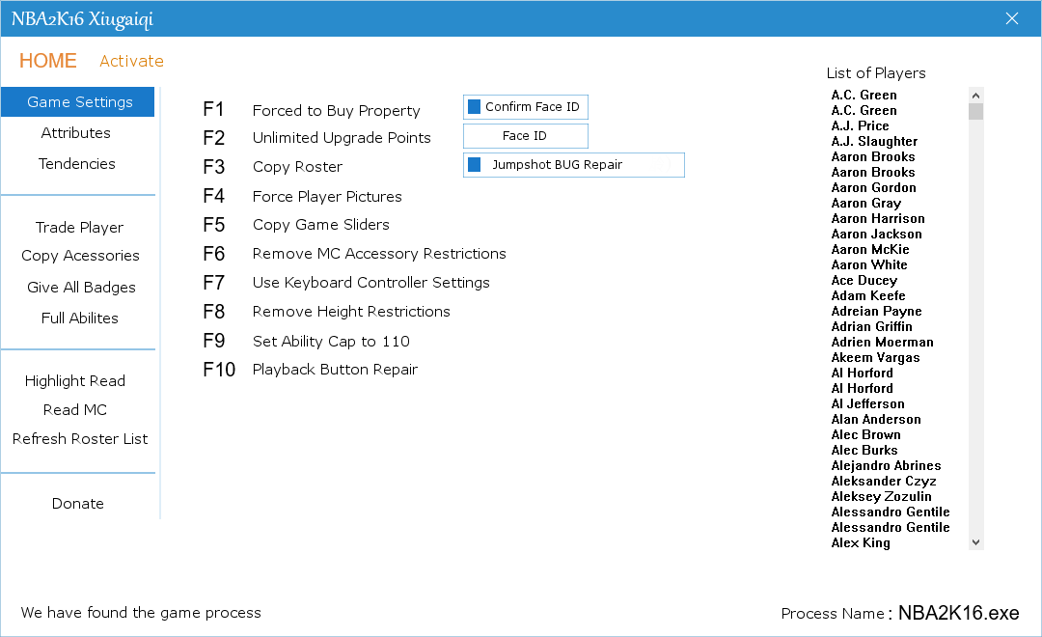The width and height of the screenshot is (1042, 637).
Task: Click Playback Button Repair option
Action: point(335,370)
